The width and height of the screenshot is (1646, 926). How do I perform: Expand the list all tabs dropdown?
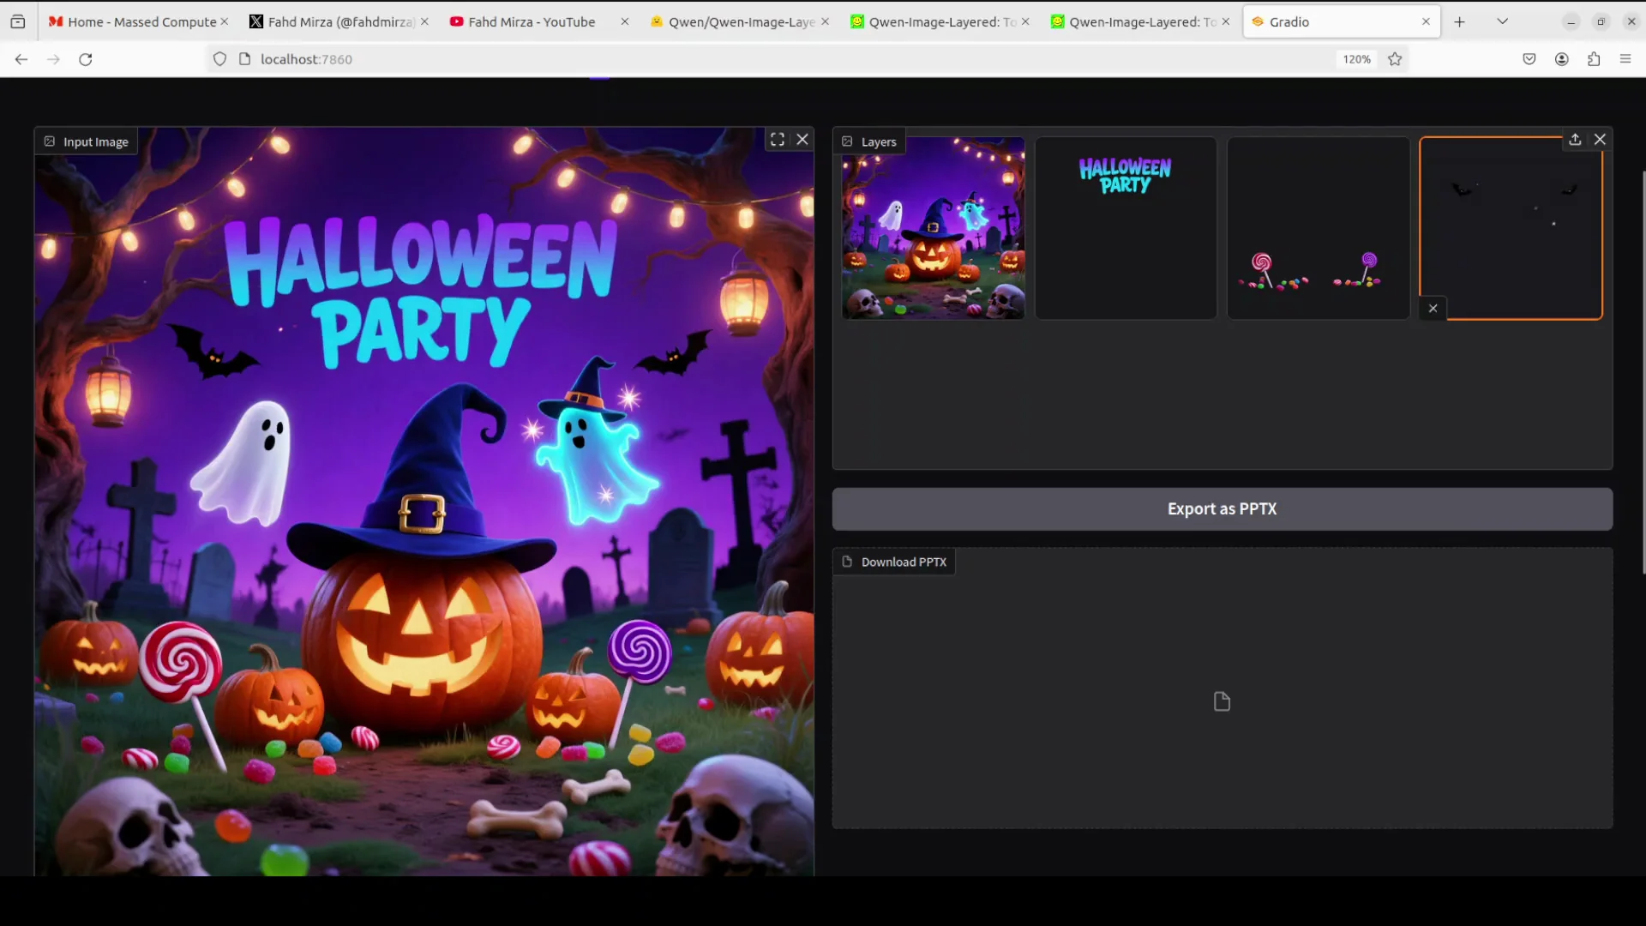click(1502, 21)
